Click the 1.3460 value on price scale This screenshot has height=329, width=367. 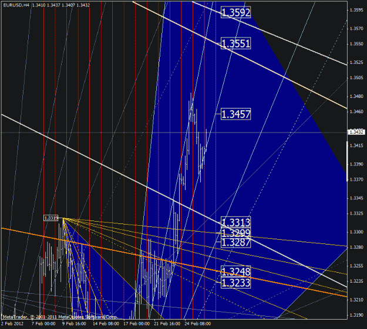coord(356,111)
